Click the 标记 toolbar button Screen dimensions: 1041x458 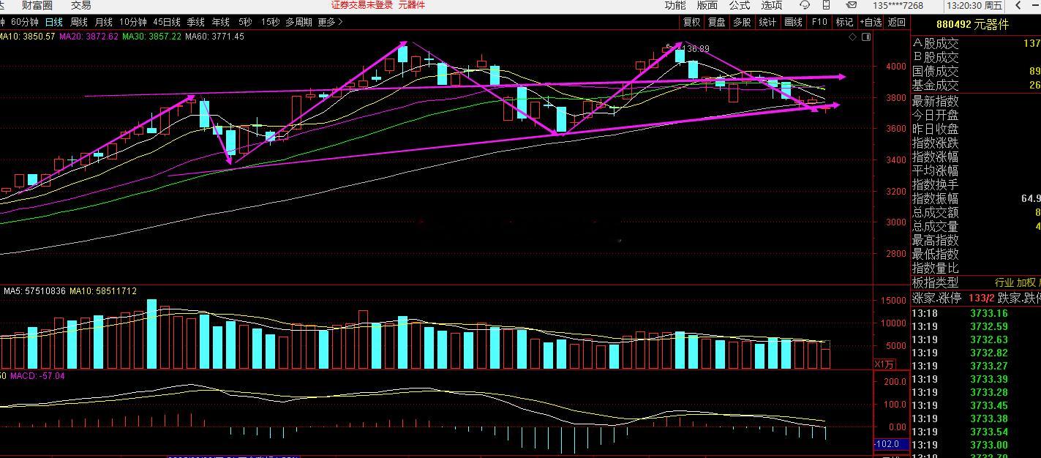(844, 22)
